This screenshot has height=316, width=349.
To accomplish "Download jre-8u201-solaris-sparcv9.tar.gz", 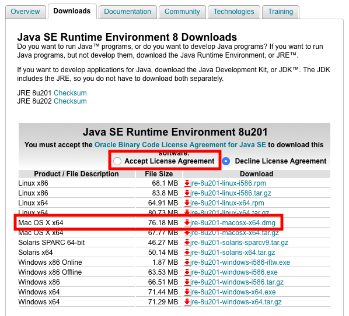I will pyautogui.click(x=239, y=243).
